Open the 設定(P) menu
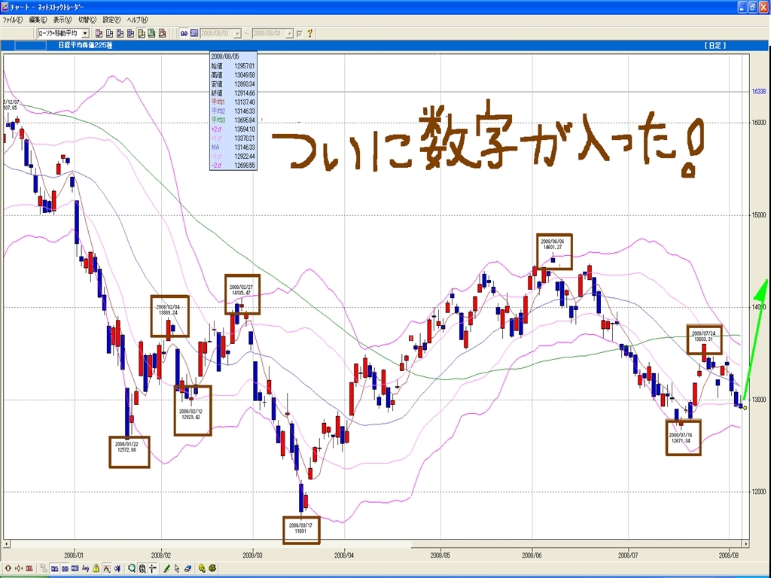Viewport: 771px width, 578px height. click(x=111, y=20)
